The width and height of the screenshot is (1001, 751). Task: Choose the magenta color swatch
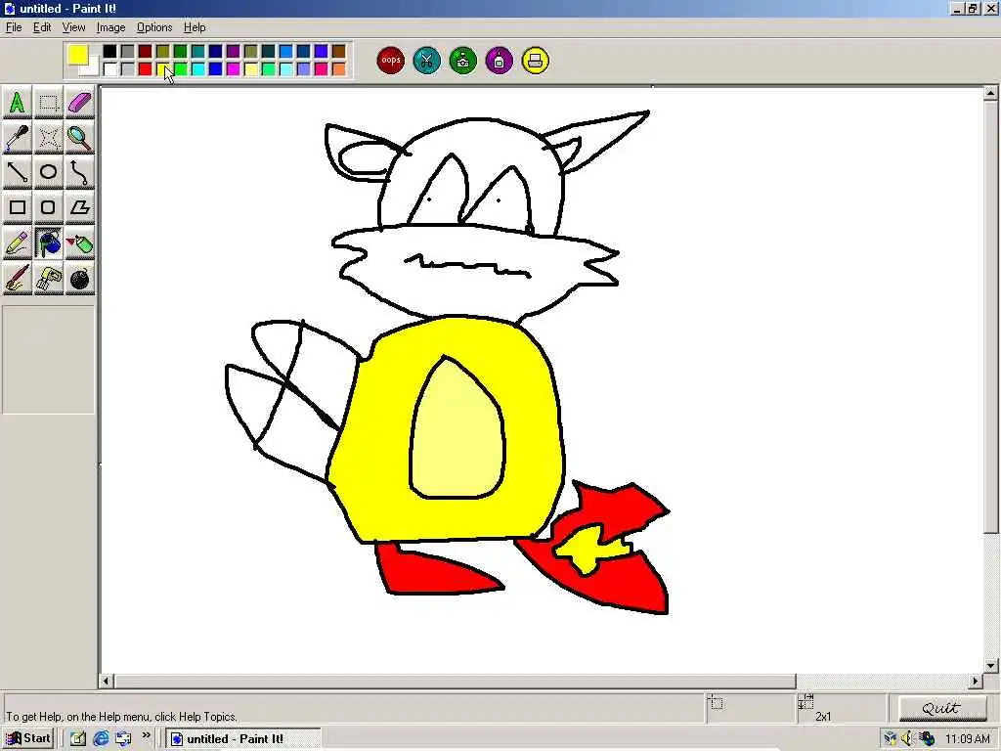click(234, 68)
